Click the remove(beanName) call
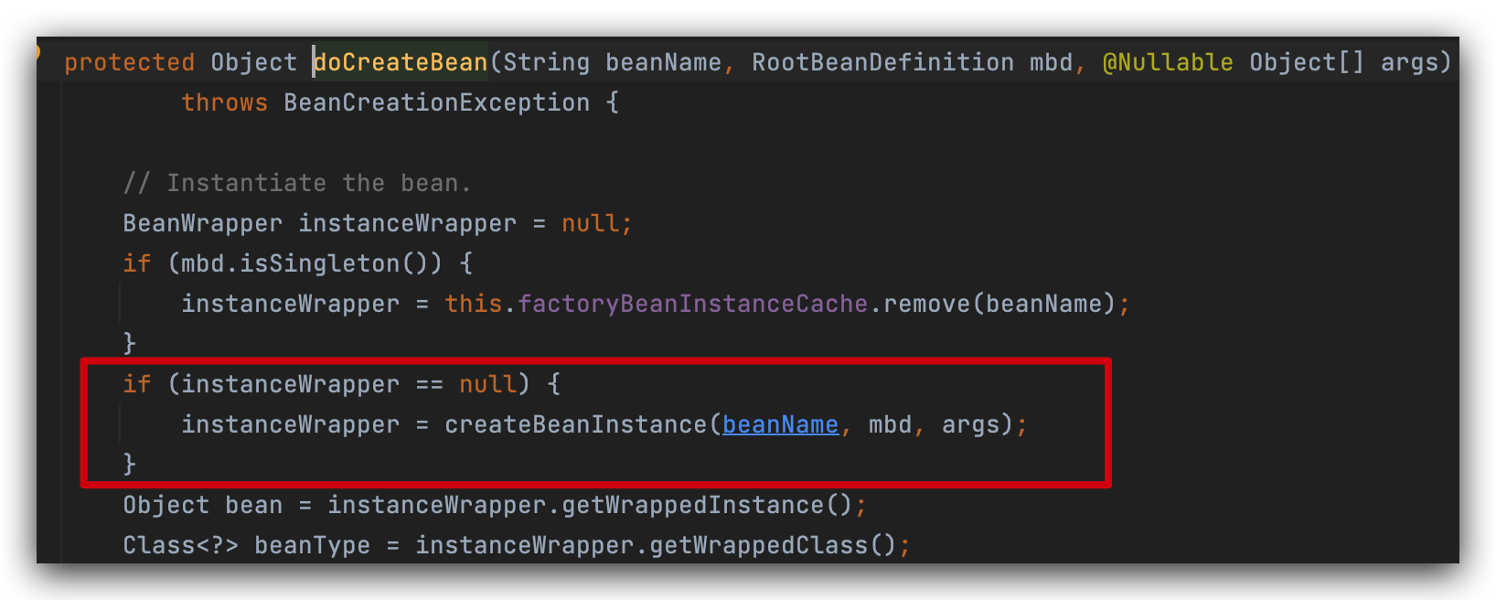Screen dimensions: 1496x600 [x=999, y=304]
